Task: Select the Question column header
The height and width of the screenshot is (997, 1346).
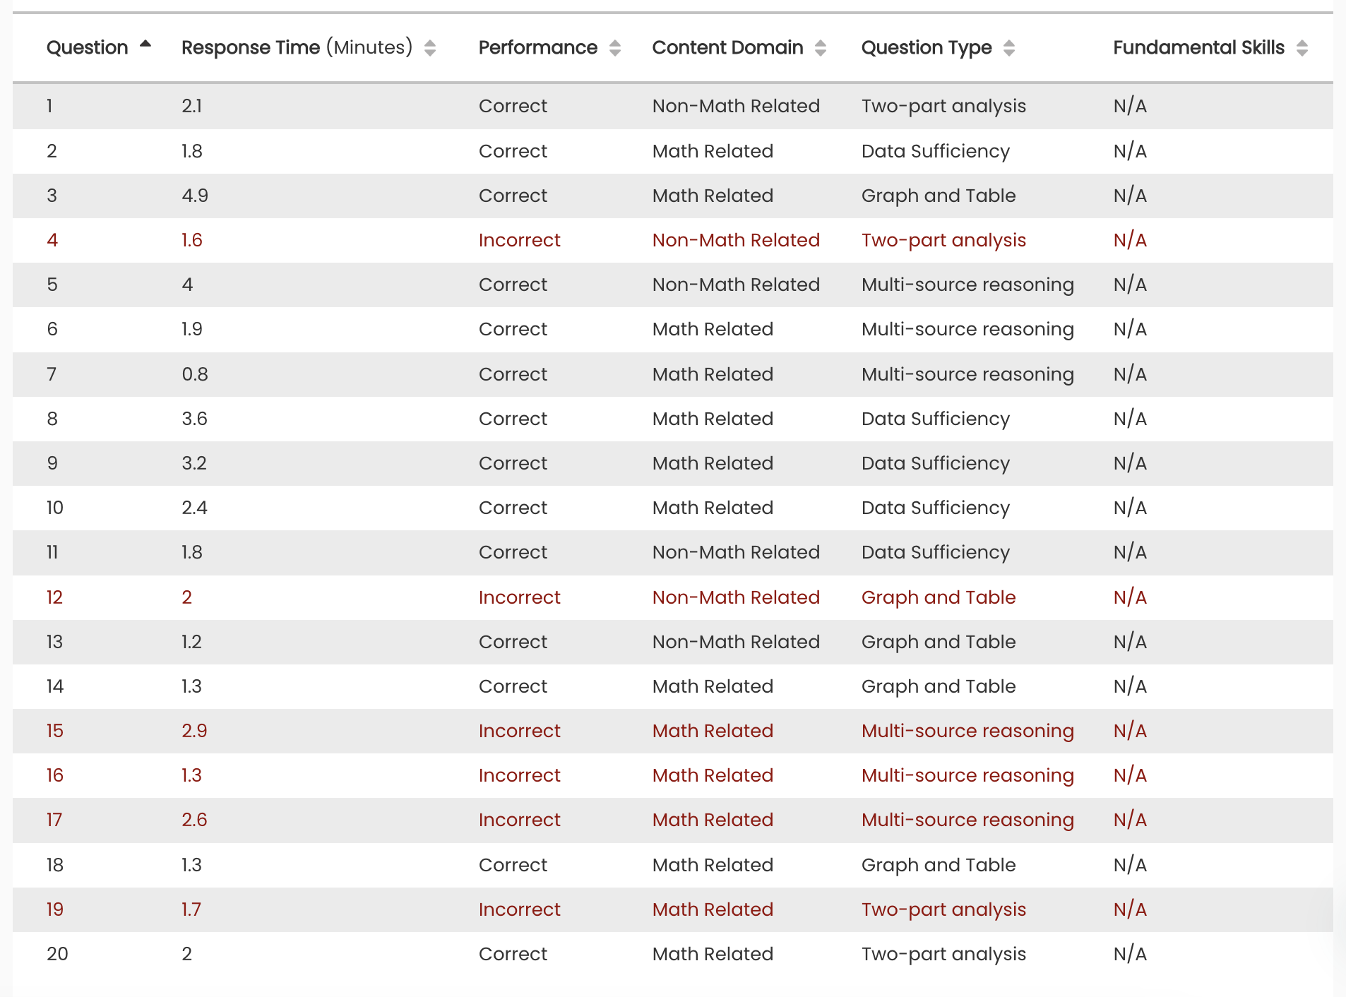Action: click(x=88, y=47)
